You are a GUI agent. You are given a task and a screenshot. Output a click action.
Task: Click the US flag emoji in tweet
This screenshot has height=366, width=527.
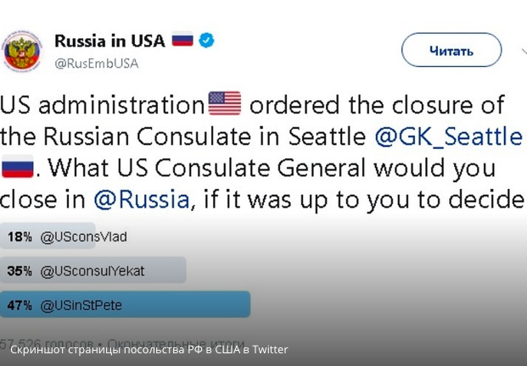225,103
